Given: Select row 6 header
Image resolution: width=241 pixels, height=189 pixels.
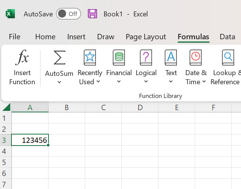Looking at the screenshot, I should (x=5, y=173).
